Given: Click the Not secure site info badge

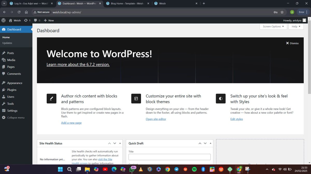Looking at the screenshot, I should coord(41,12).
